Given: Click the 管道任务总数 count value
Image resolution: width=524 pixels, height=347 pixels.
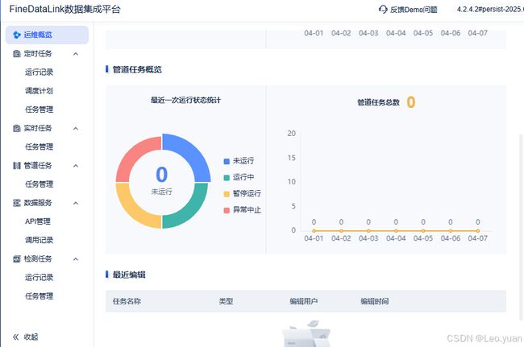Looking at the screenshot, I should [410, 102].
